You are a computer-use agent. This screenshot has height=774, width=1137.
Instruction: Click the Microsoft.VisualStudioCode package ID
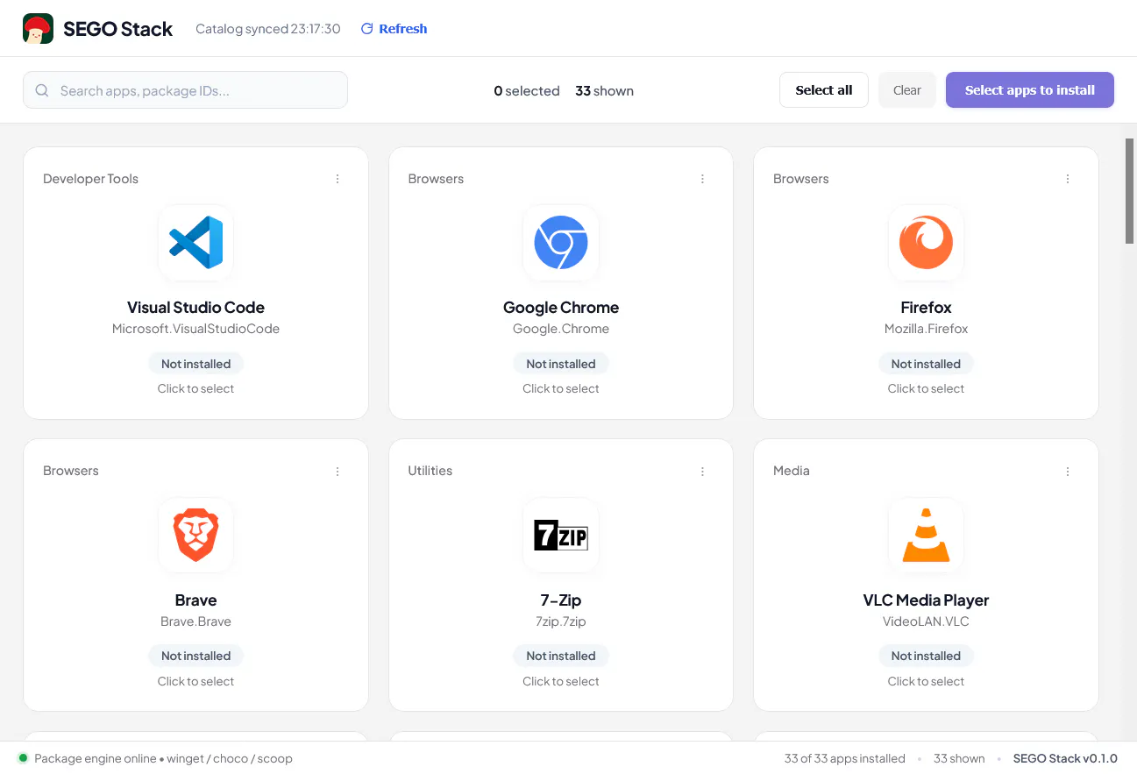[x=195, y=329]
